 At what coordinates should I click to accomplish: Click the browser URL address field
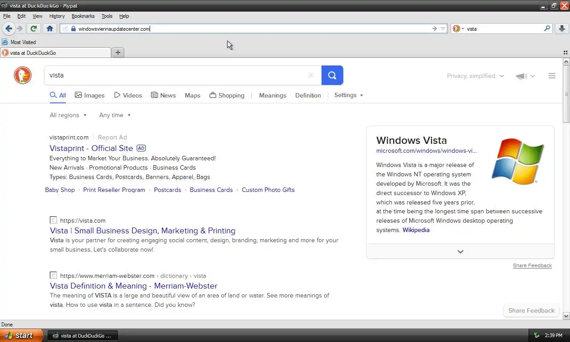click(x=254, y=28)
